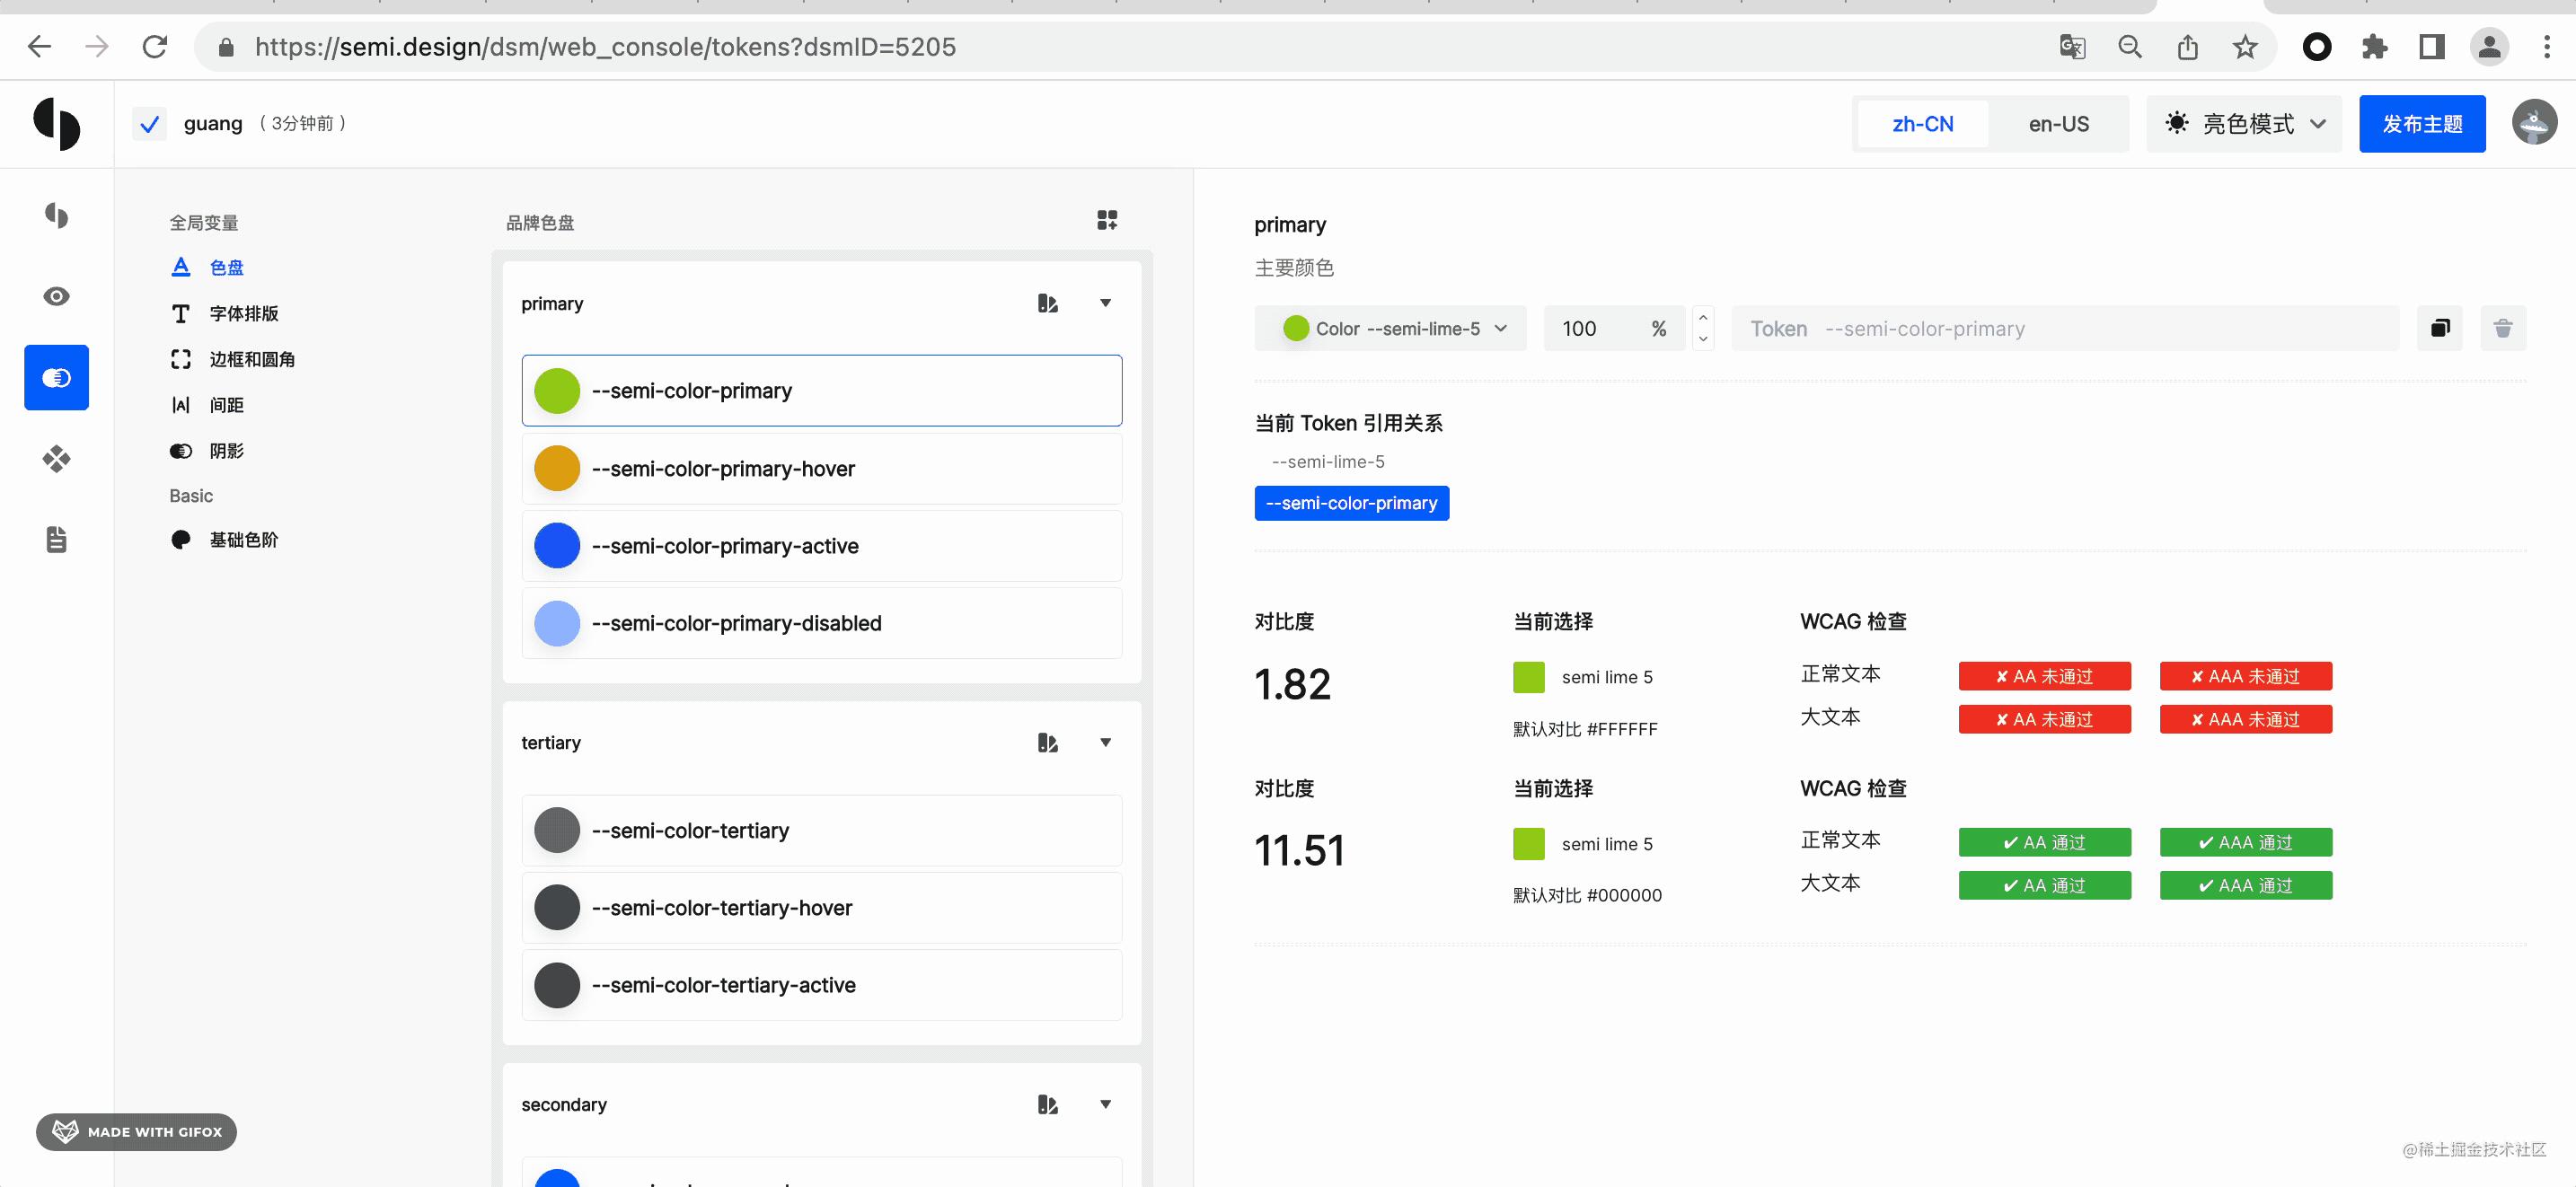Click the palette icon in primary header
Screen dimensions: 2576x1187
coord(1047,303)
